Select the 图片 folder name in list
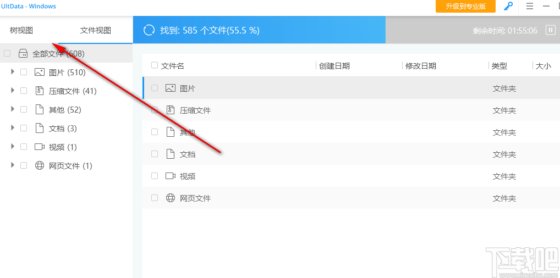The height and width of the screenshot is (278, 560). click(x=188, y=88)
